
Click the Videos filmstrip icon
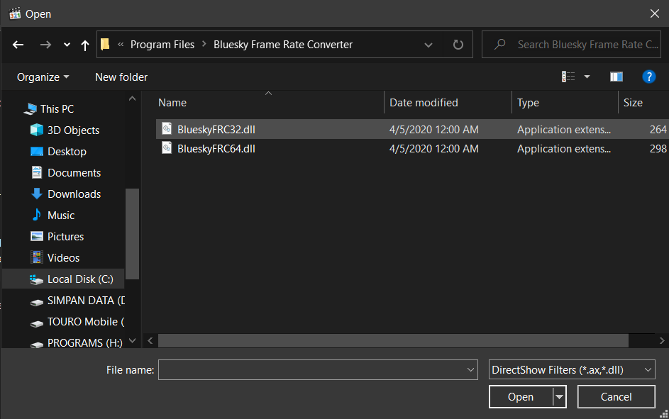[x=37, y=257]
